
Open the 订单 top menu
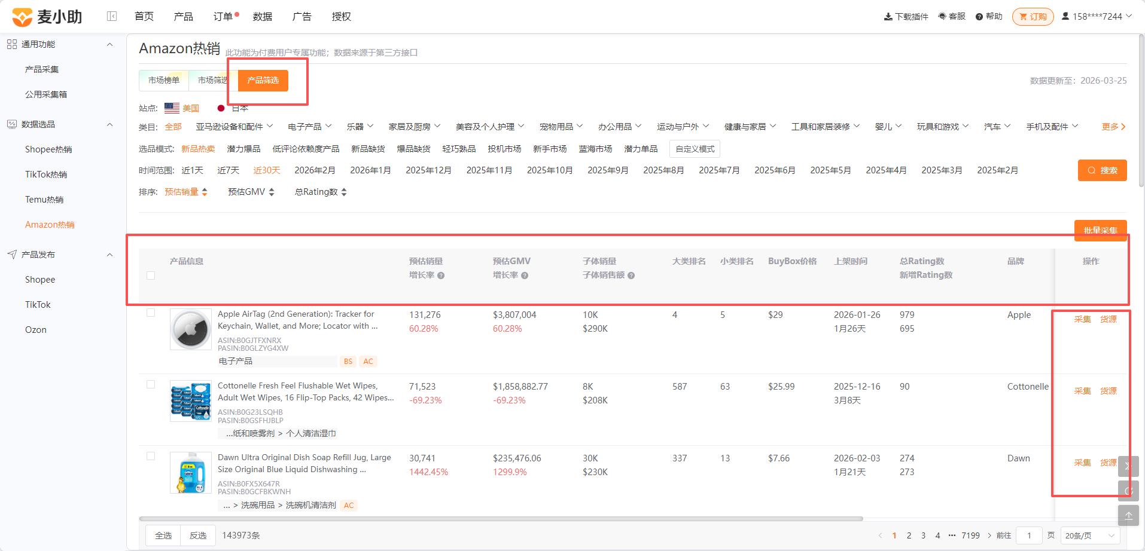[223, 17]
